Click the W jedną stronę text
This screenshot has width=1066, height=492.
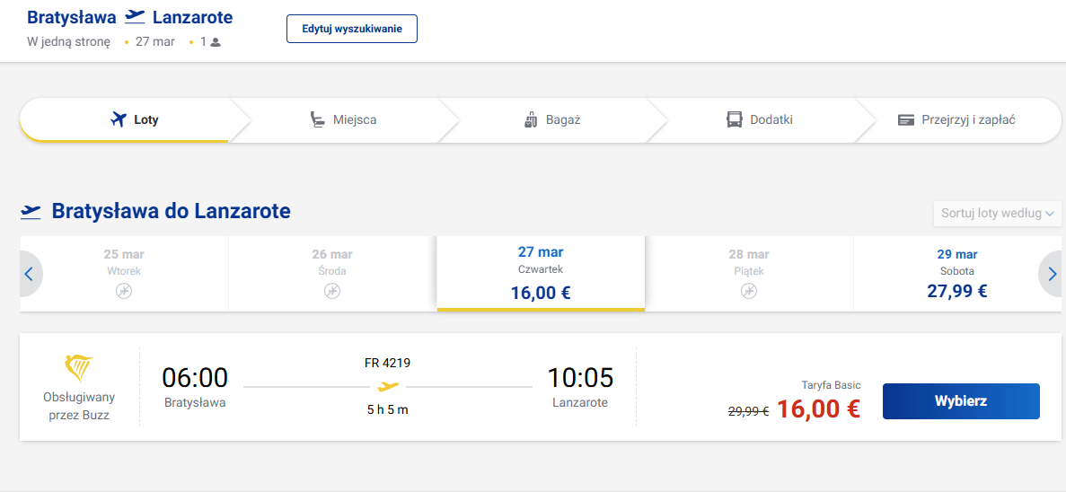pyautogui.click(x=68, y=41)
